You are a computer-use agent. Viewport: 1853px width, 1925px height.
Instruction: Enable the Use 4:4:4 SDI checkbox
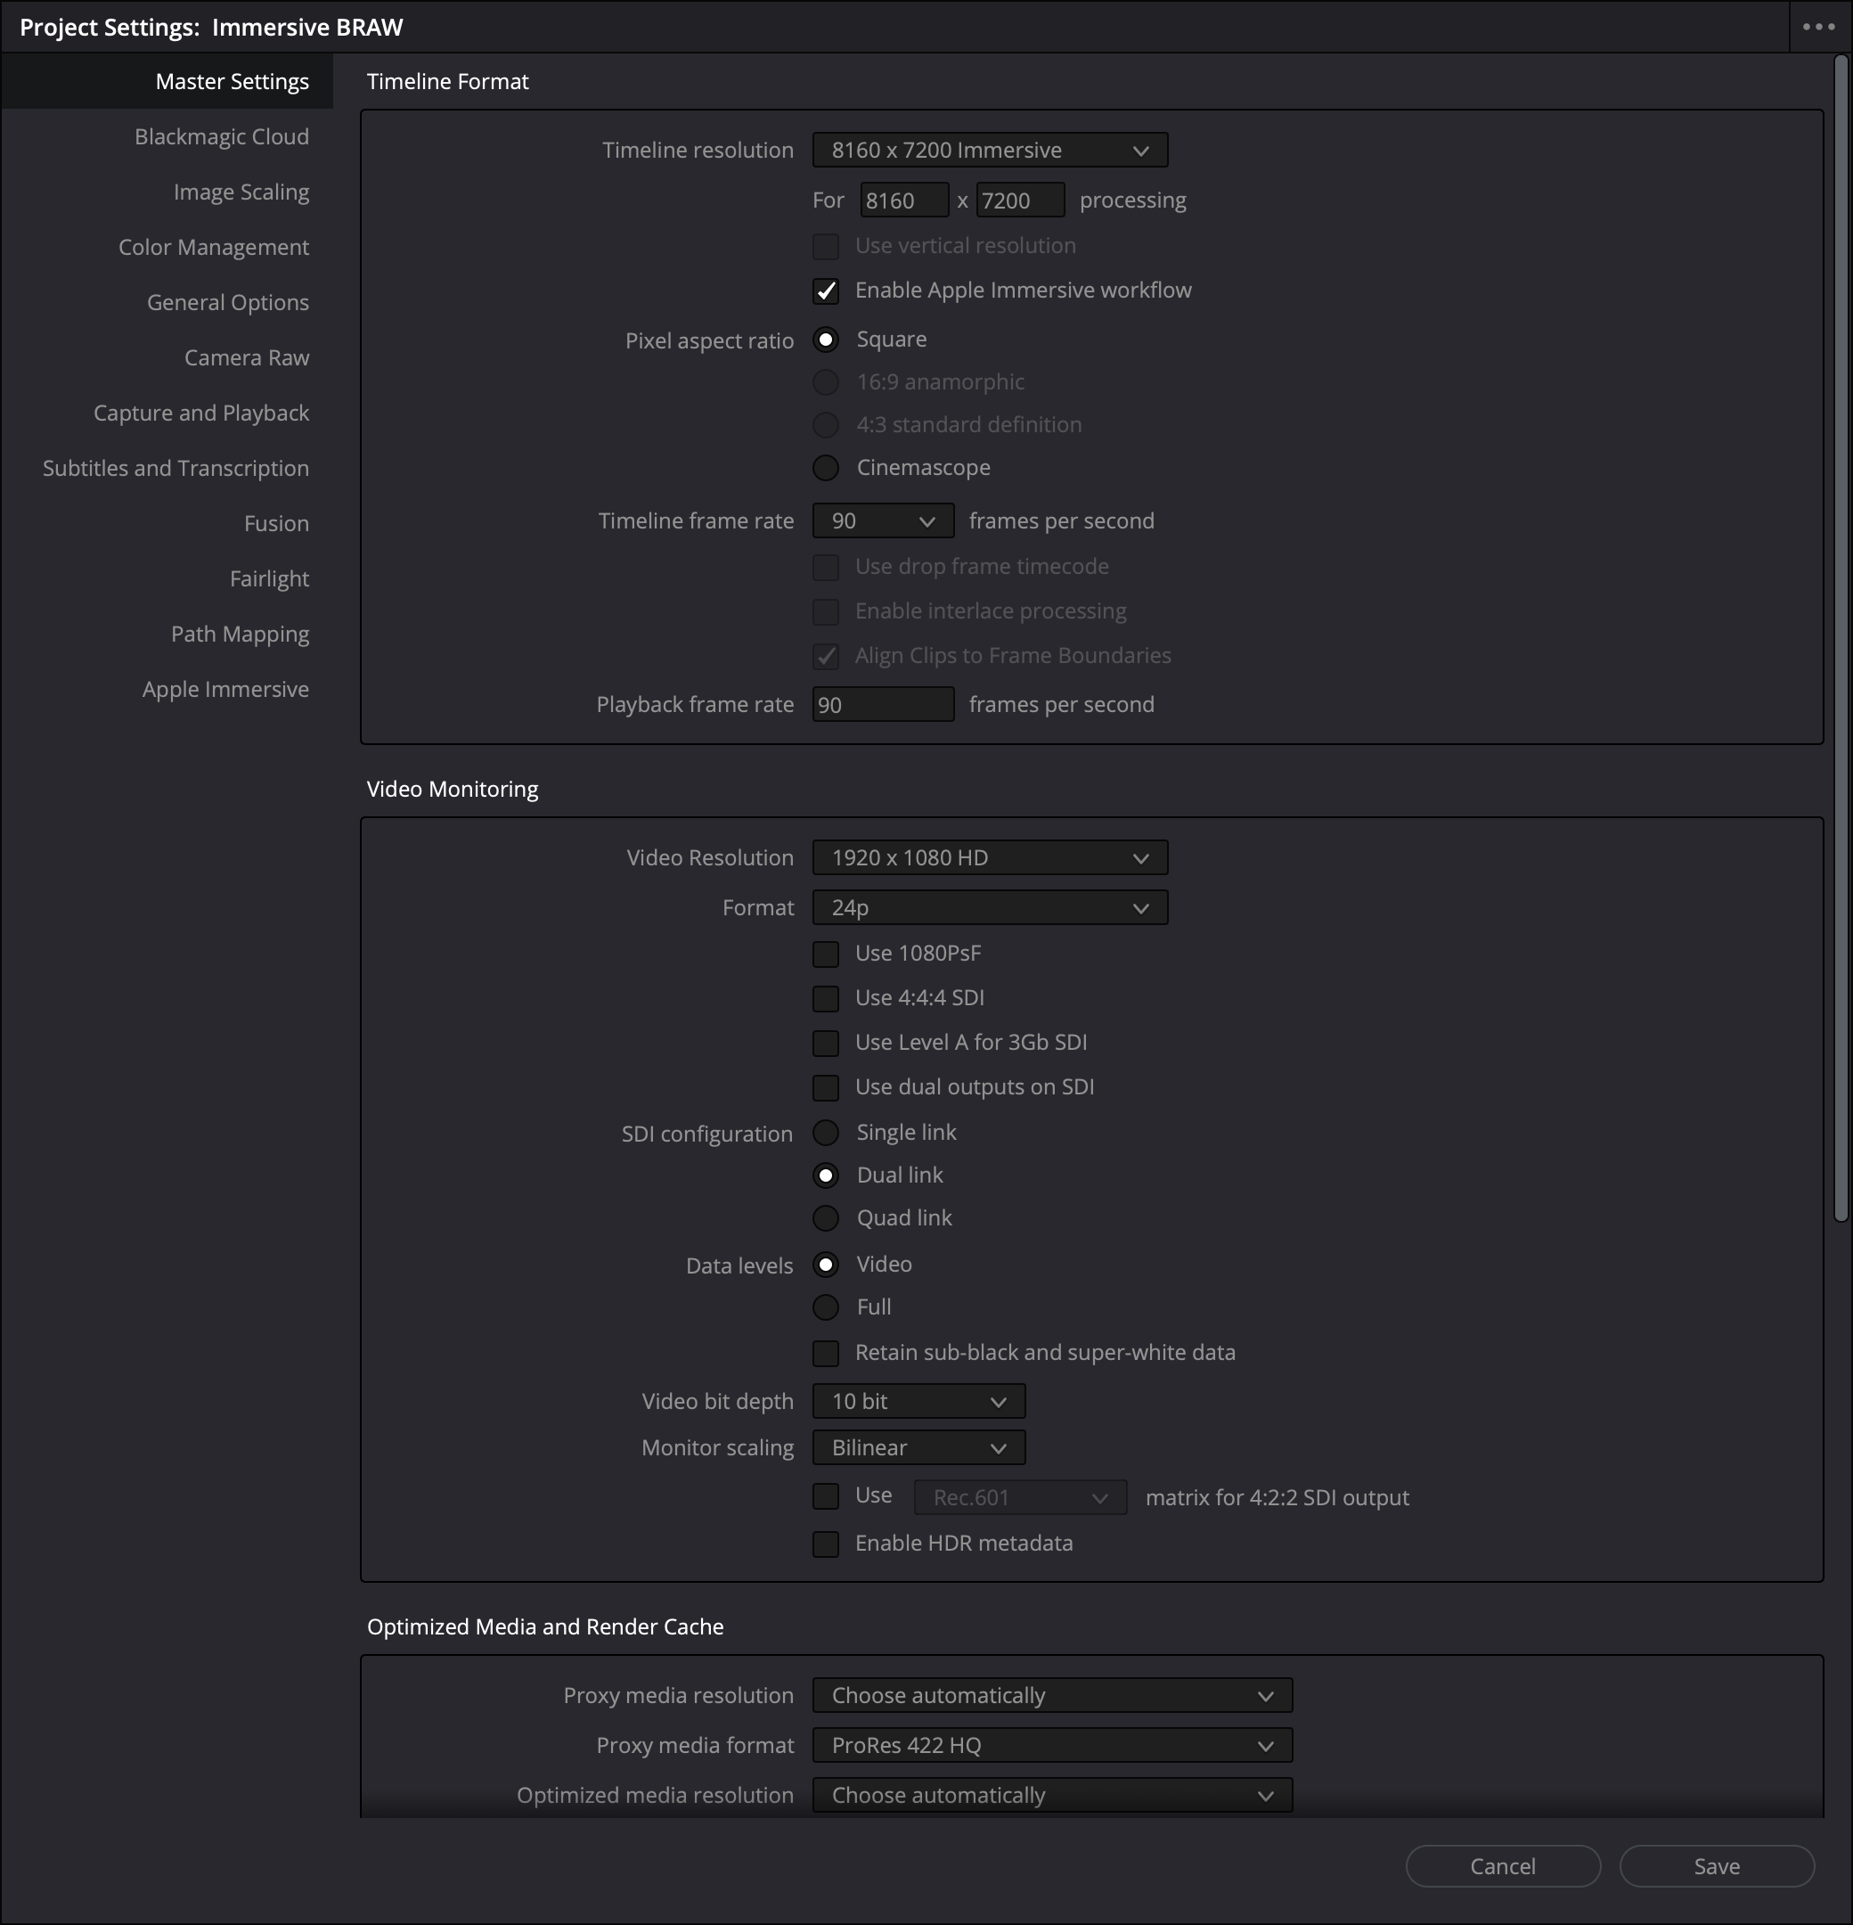[x=826, y=999]
